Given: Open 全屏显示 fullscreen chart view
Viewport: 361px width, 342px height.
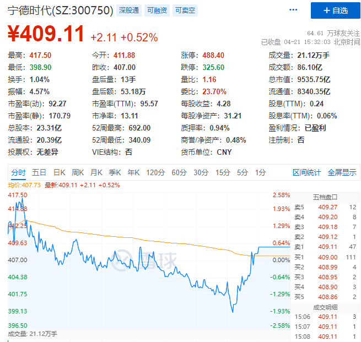Looking at the screenshot, I should (342, 172).
